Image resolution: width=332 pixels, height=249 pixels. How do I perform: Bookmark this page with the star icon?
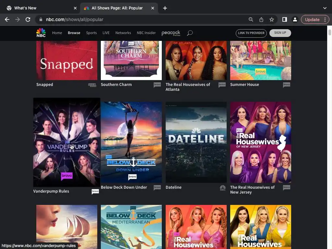coord(272,19)
